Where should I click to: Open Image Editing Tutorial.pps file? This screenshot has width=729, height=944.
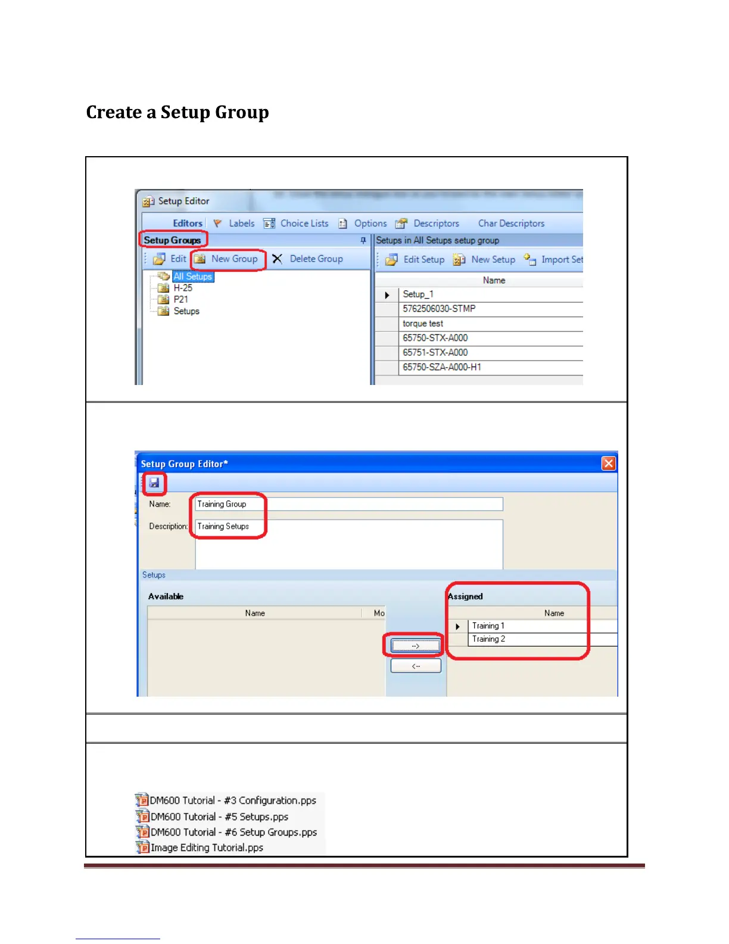[x=207, y=847]
